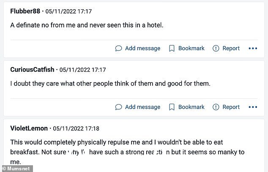The width and height of the screenshot is (268, 172).
Task: Report CuriousCatfish's post via text label
Action: pos(231,107)
